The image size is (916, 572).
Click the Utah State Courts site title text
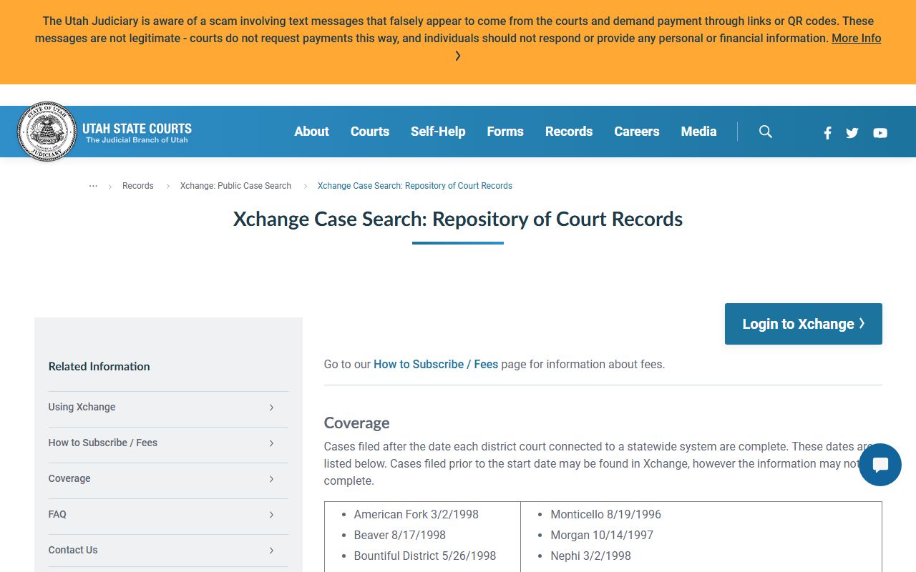[137, 129]
